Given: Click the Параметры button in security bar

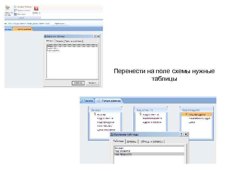Looking at the screenshot, I should tap(60, 23).
